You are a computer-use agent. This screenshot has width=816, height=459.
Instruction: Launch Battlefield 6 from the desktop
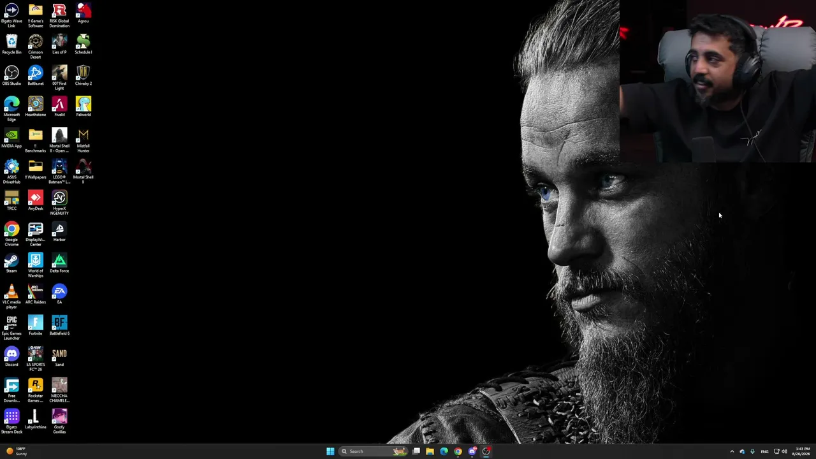(x=59, y=326)
